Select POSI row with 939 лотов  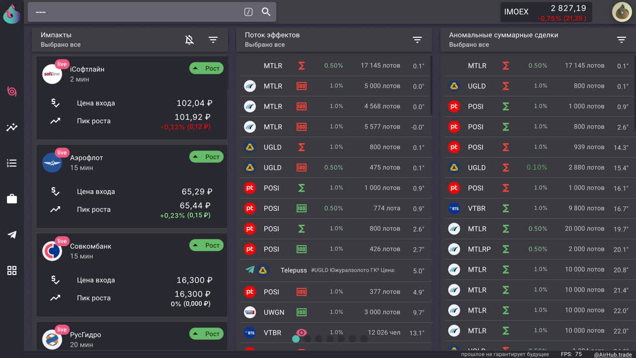pyautogui.click(x=539, y=147)
